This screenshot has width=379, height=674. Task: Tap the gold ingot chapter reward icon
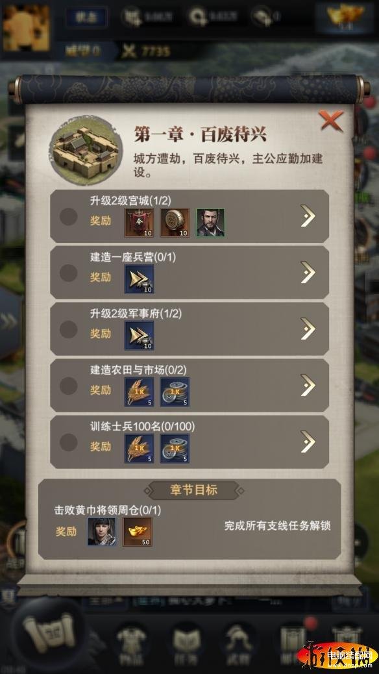[x=138, y=532]
